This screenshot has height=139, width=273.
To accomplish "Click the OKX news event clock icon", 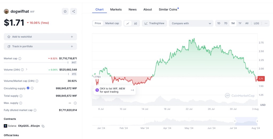I will [x=97, y=90].
